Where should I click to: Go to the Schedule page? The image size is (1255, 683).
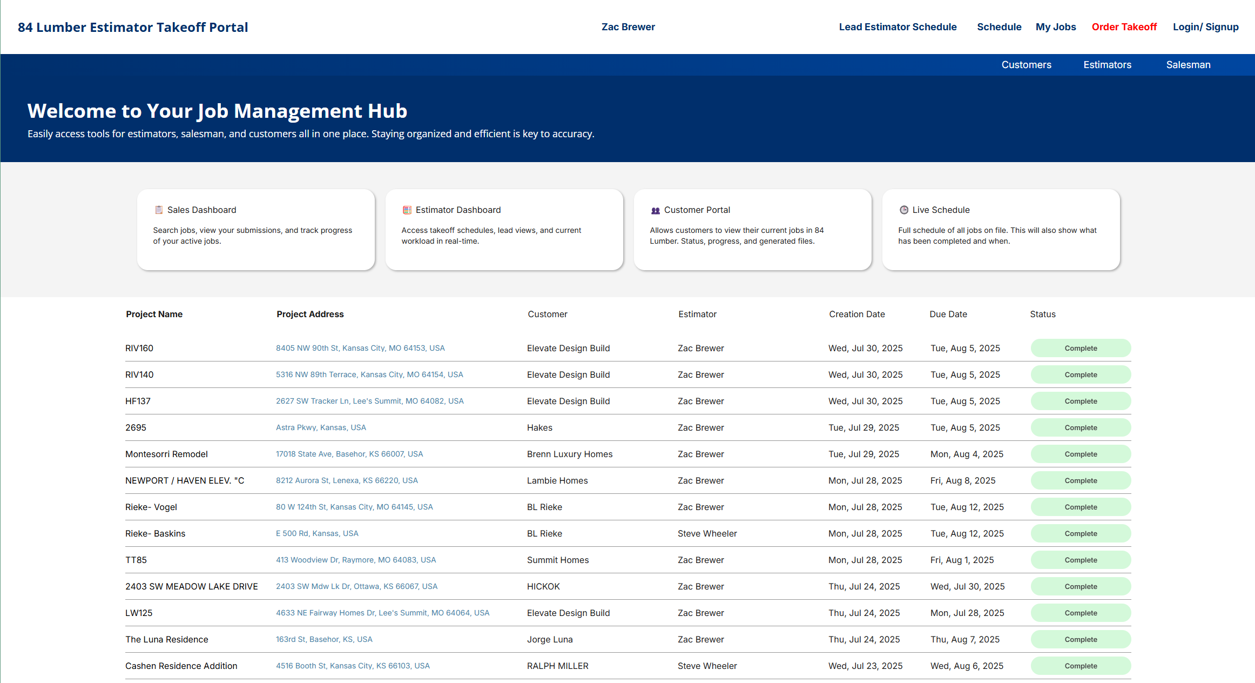pyautogui.click(x=999, y=27)
